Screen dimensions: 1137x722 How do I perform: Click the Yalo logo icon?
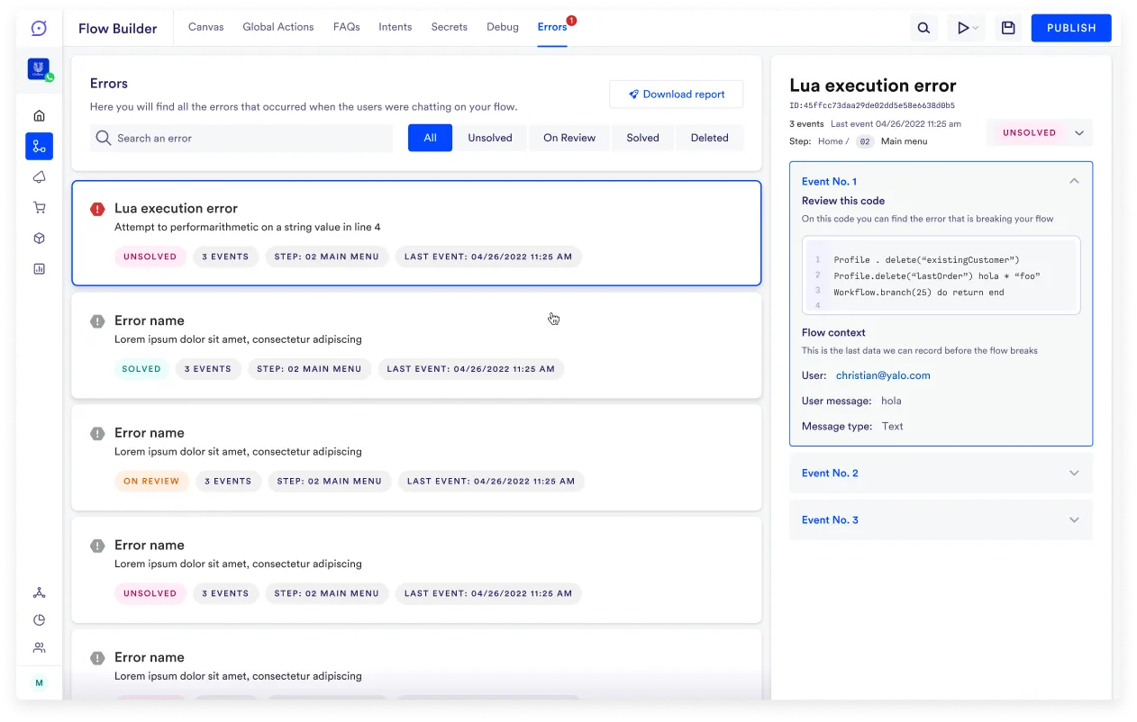[39, 28]
